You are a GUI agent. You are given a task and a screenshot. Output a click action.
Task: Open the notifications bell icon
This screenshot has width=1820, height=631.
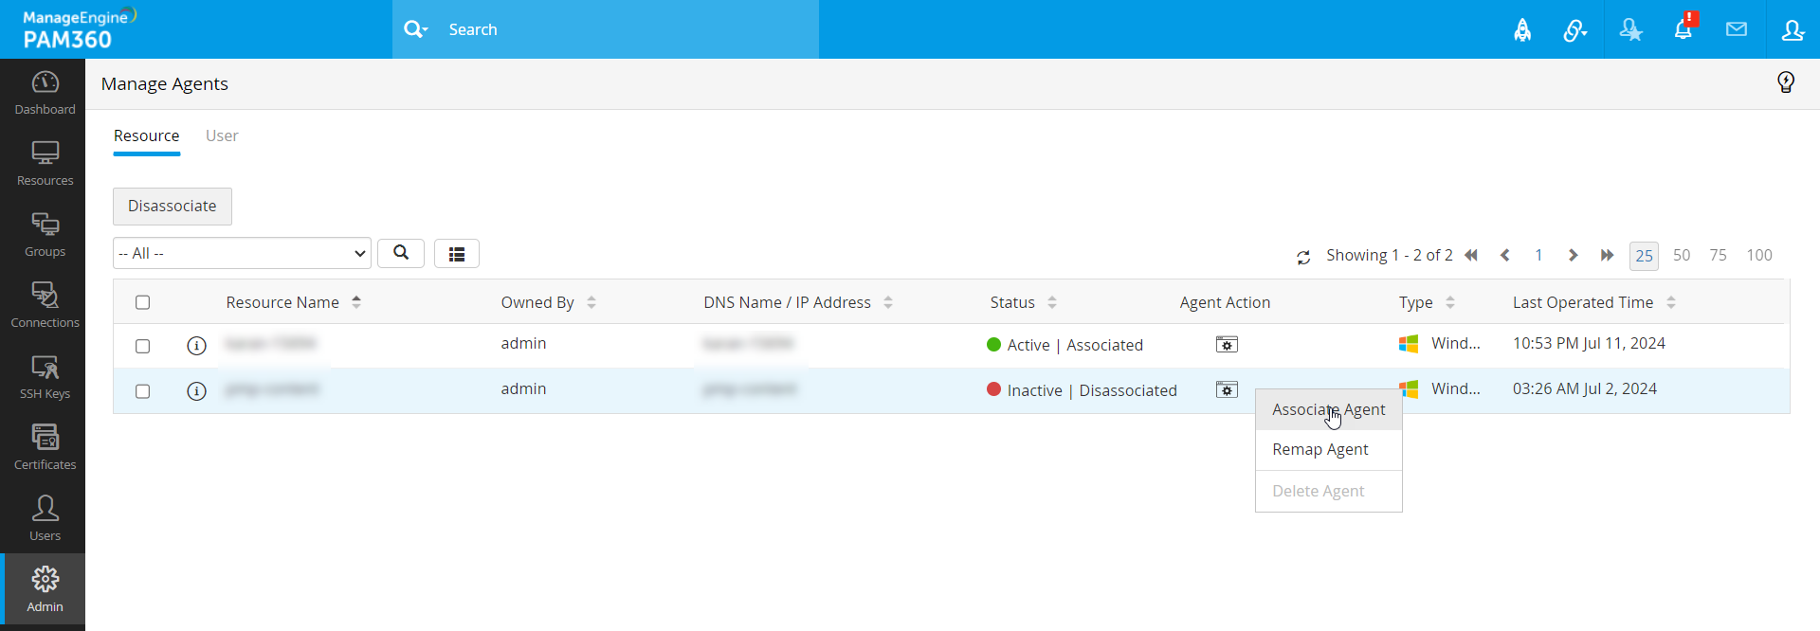pyautogui.click(x=1683, y=29)
